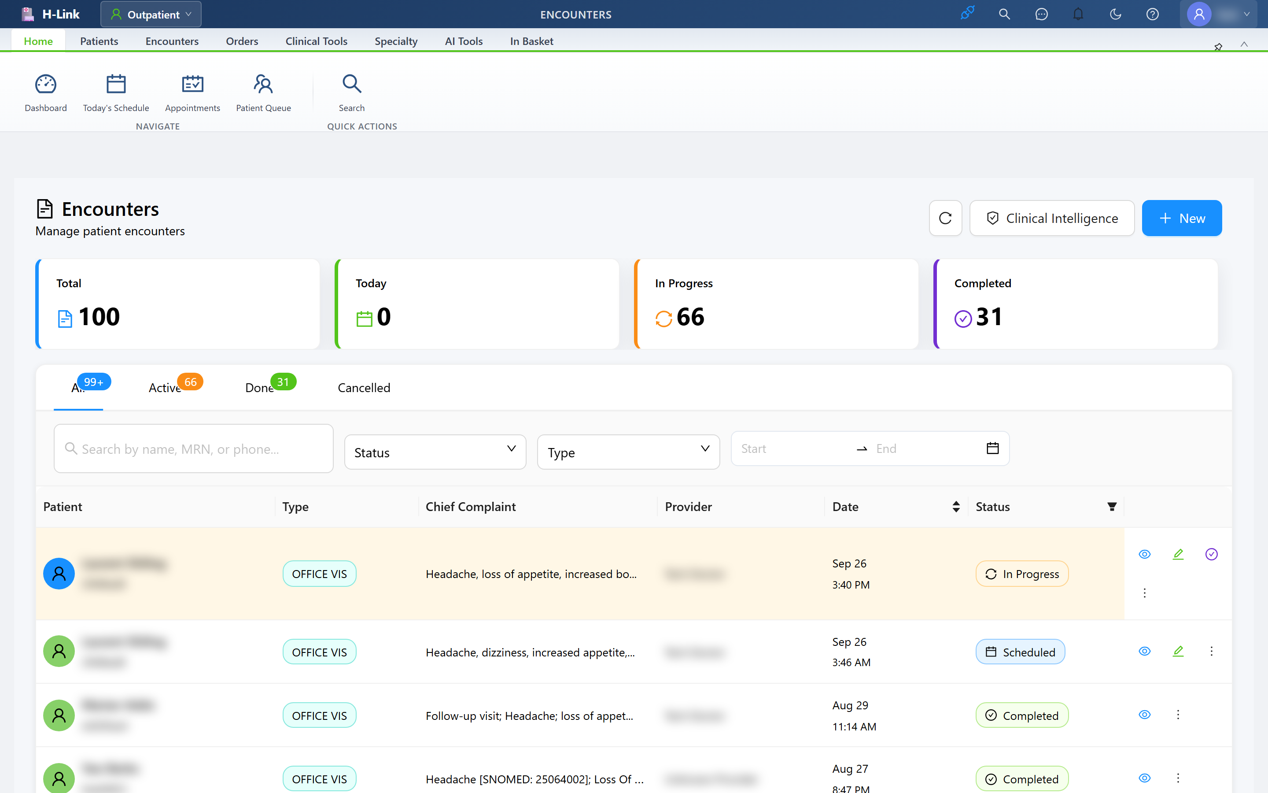This screenshot has width=1268, height=793.
Task: Open the date range calendar icon
Action: (x=992, y=448)
